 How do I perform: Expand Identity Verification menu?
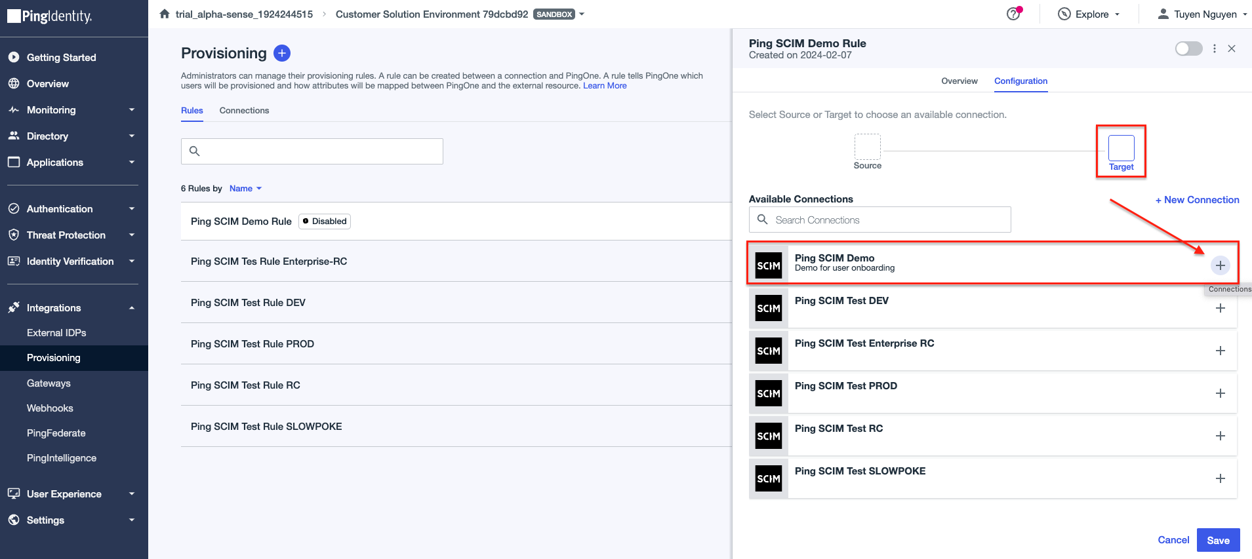[132, 261]
